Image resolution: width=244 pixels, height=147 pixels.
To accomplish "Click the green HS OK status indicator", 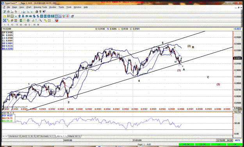I will pos(186,145).
